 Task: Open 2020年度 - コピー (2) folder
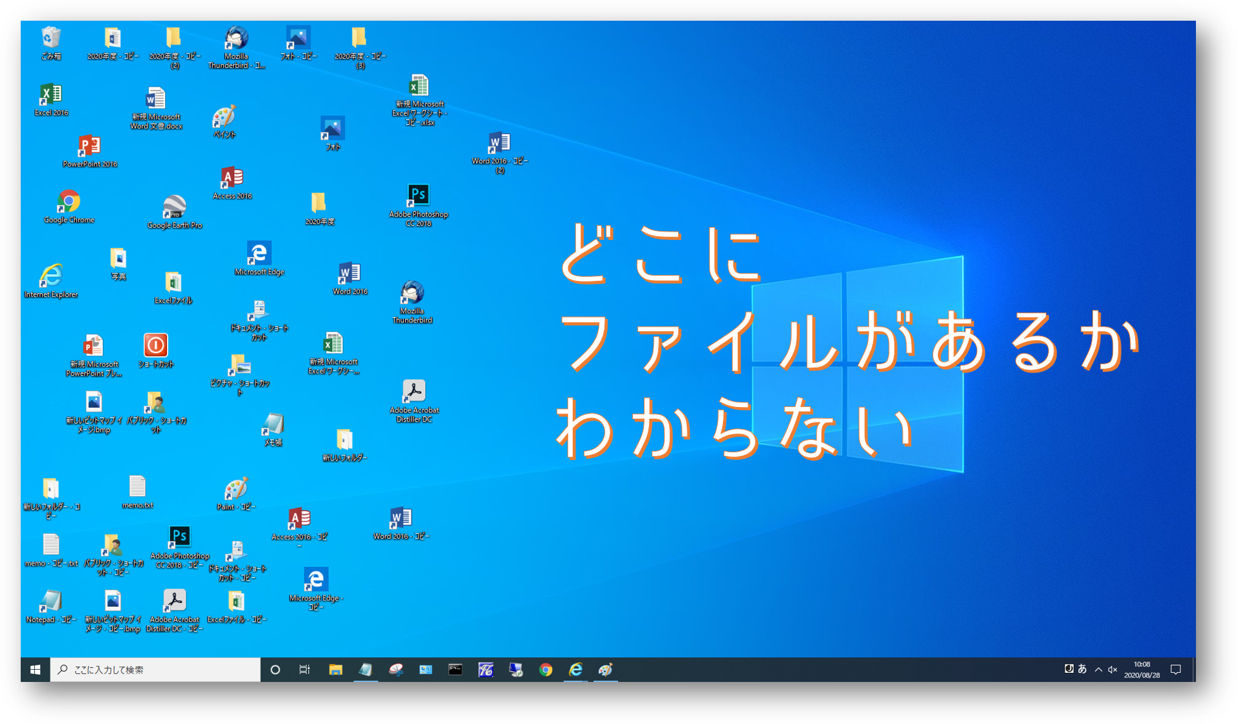point(175,47)
